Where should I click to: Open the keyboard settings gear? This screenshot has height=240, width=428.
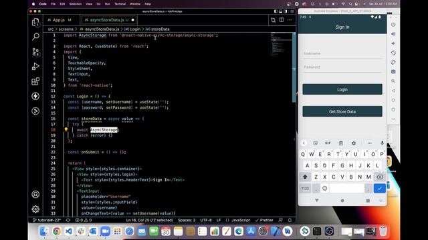point(354,143)
